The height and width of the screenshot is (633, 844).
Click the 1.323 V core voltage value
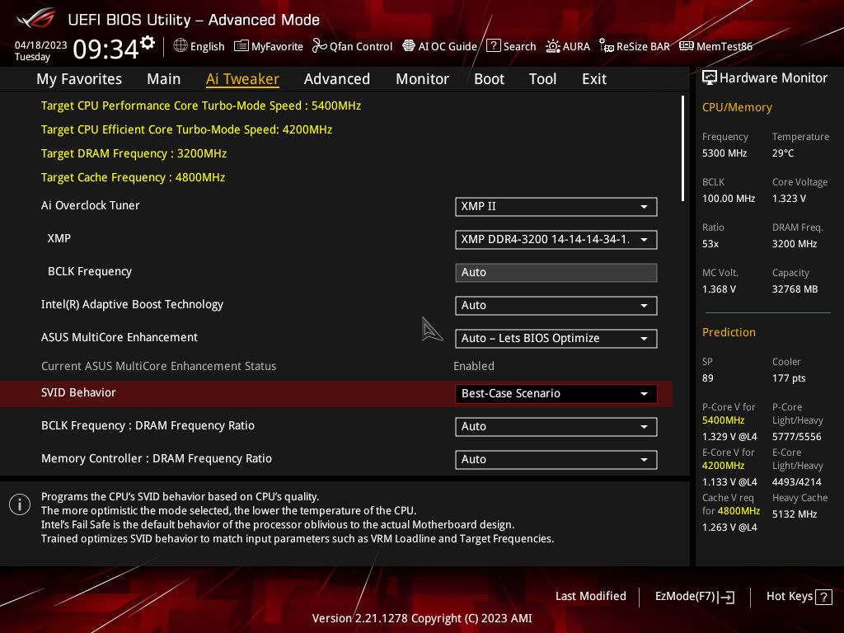pos(789,199)
